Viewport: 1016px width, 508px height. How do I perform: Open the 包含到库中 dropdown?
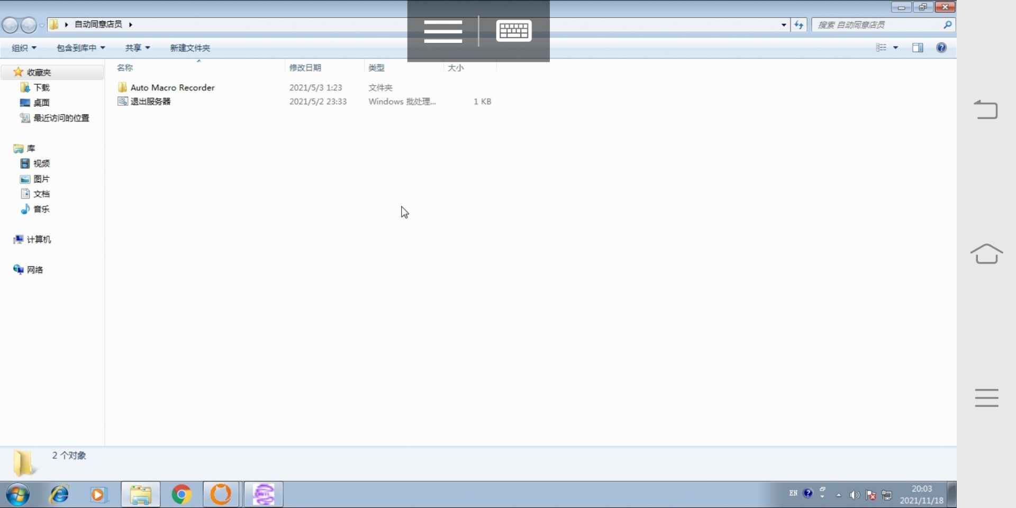[80, 48]
